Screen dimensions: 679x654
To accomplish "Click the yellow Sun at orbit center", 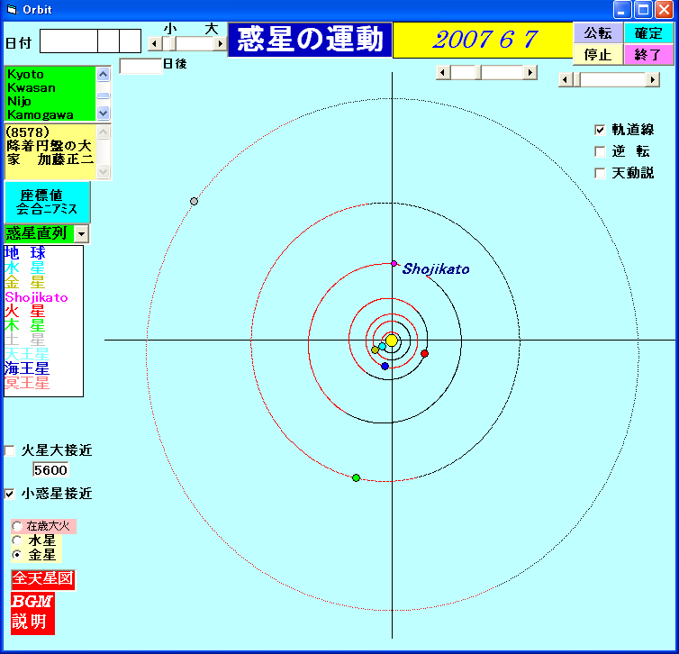I will pyautogui.click(x=392, y=341).
